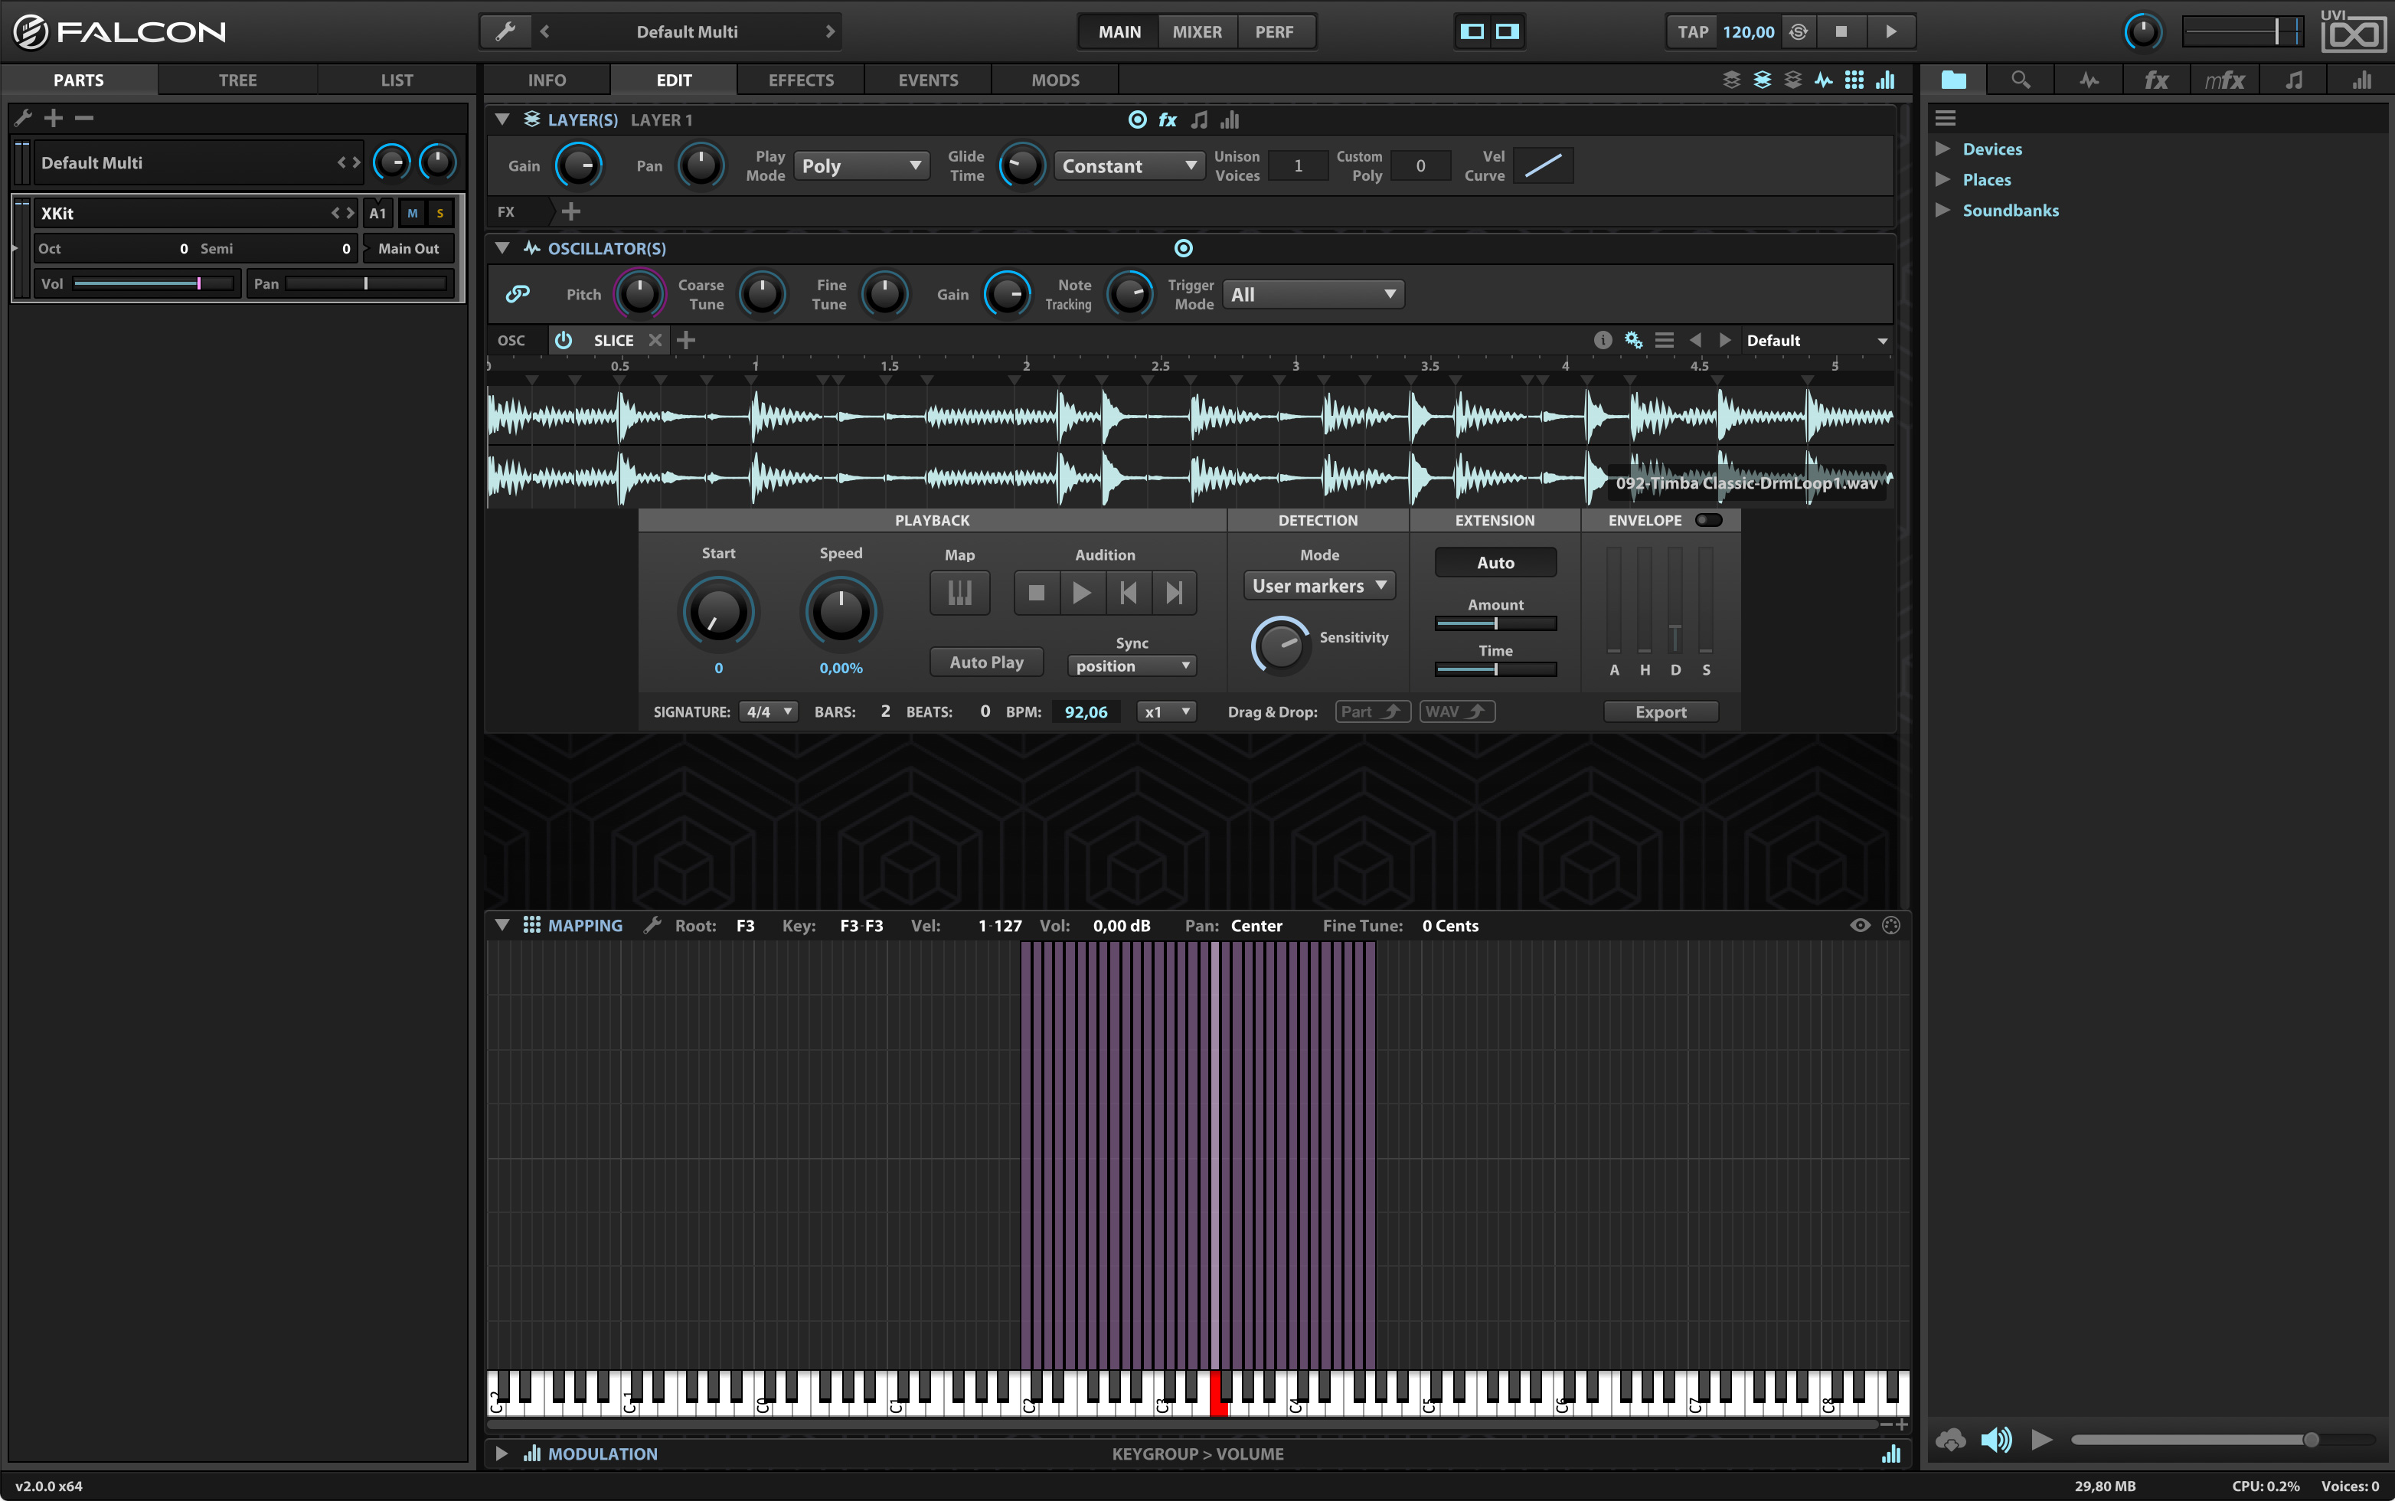Open User markers detection mode dropdown
This screenshot has height=1501, width=2395.
pos(1319,586)
